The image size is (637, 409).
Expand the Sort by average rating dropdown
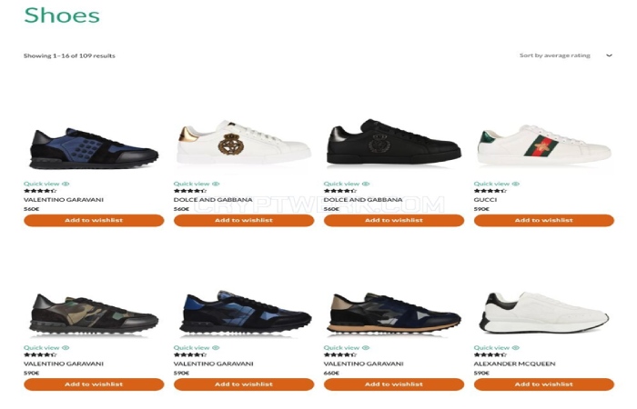(x=565, y=55)
